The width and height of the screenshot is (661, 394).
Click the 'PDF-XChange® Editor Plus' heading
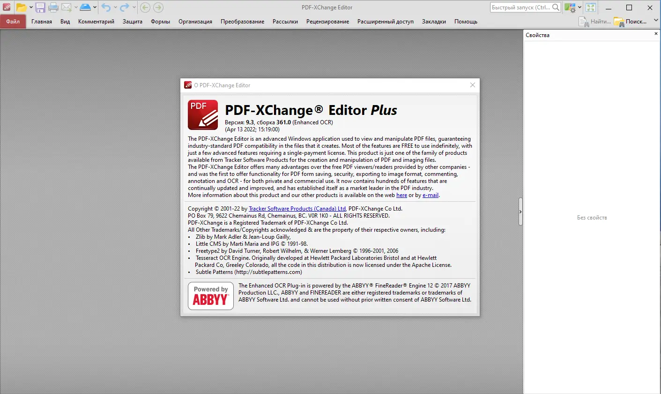coord(311,110)
